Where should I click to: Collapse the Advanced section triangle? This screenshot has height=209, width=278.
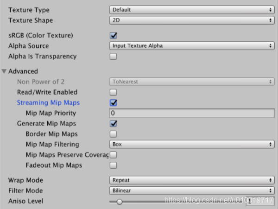(x=4, y=71)
